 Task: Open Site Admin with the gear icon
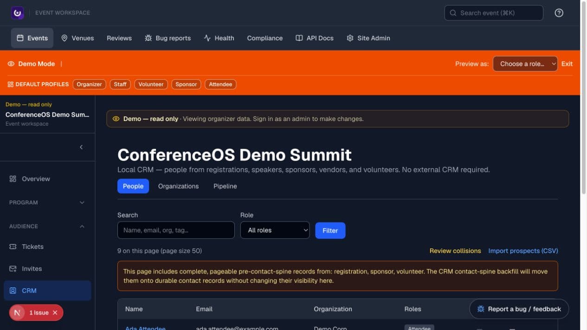[x=368, y=38]
